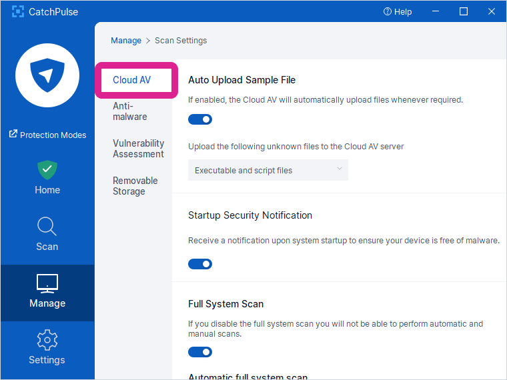Turn off Startup Security Notification toggle
The image size is (507, 380).
(x=200, y=264)
